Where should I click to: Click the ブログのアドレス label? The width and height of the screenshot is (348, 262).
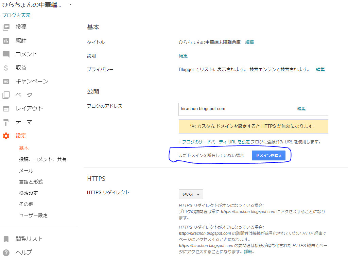pos(105,106)
